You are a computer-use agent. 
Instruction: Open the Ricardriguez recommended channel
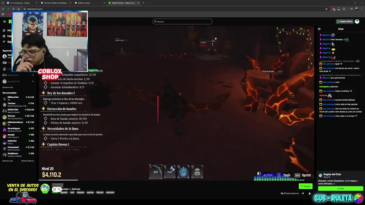18,130
